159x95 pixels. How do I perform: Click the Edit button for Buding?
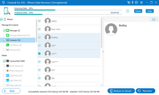pyautogui.click(x=154, y=19)
